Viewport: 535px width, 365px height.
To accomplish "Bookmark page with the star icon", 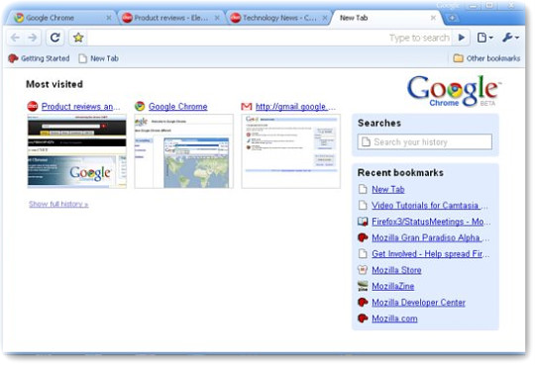I will (x=78, y=38).
